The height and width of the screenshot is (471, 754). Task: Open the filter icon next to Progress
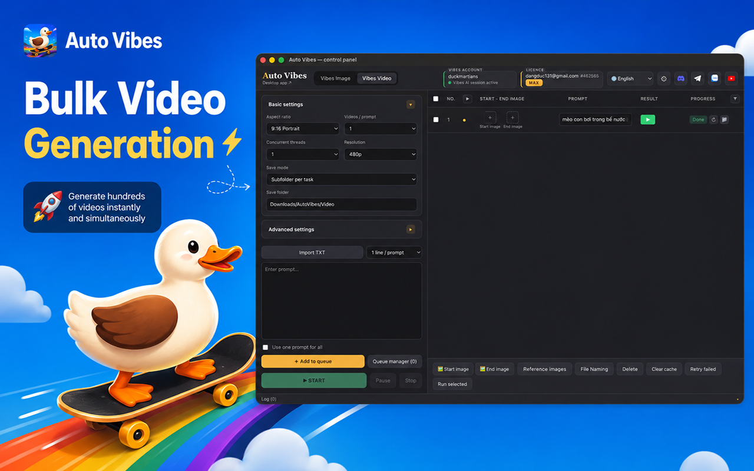click(735, 99)
